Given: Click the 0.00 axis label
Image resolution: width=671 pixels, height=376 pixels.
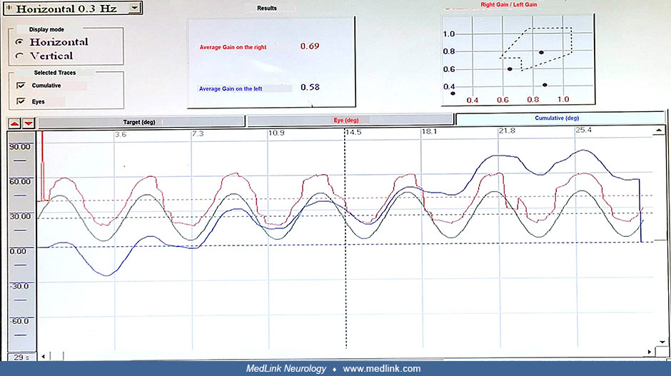Looking at the screenshot, I should click(x=18, y=251).
